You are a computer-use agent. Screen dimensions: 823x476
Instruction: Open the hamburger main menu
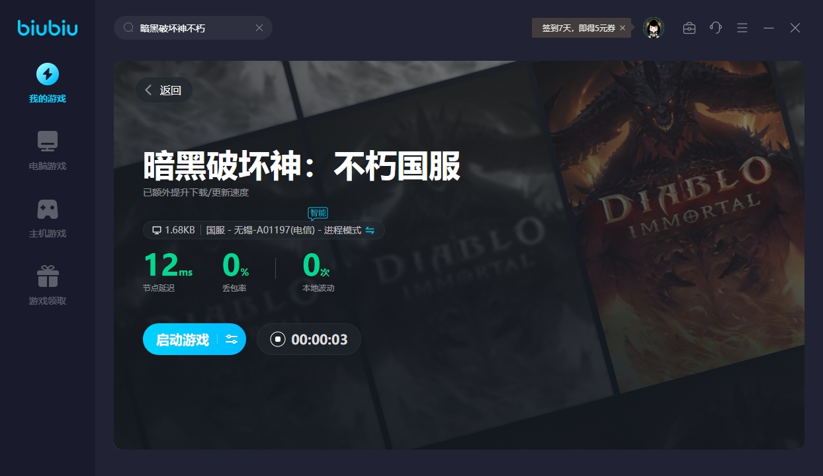742,28
